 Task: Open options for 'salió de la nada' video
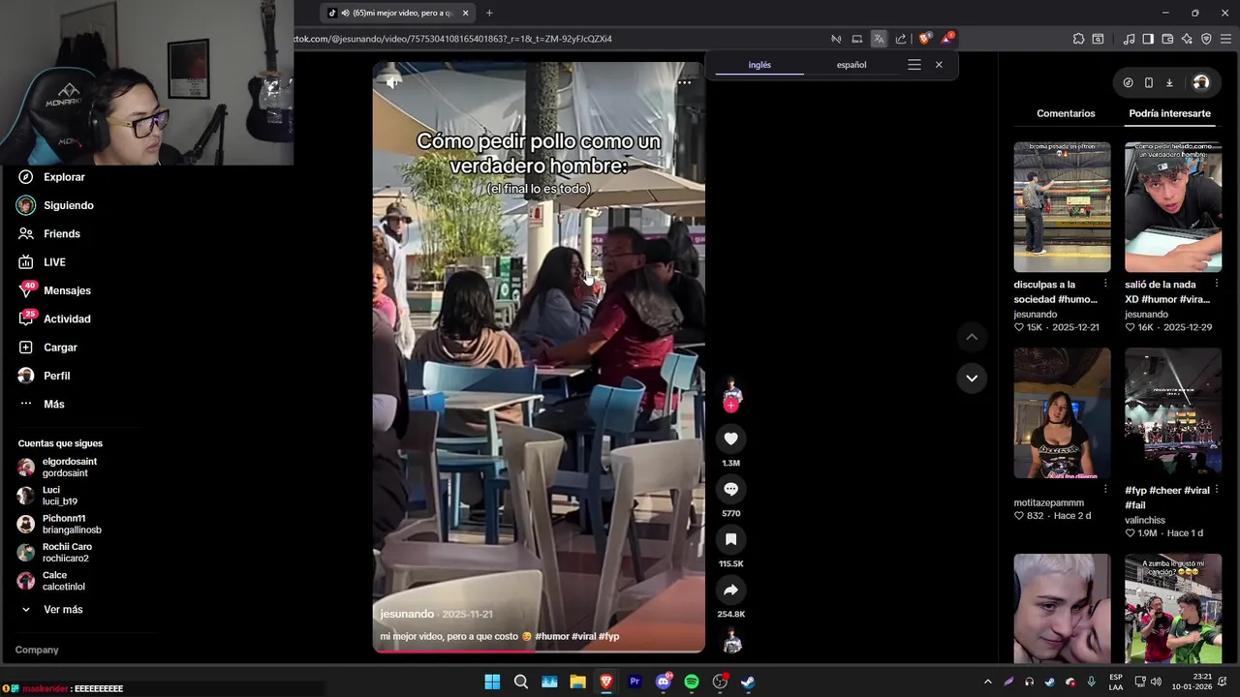[x=1217, y=284]
